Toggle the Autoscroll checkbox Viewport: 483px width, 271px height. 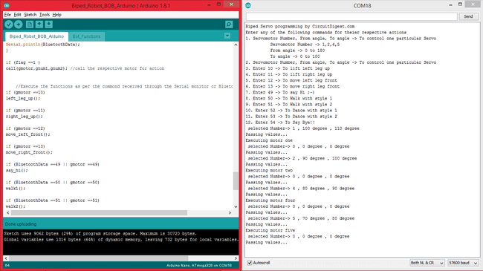[x=250, y=263]
